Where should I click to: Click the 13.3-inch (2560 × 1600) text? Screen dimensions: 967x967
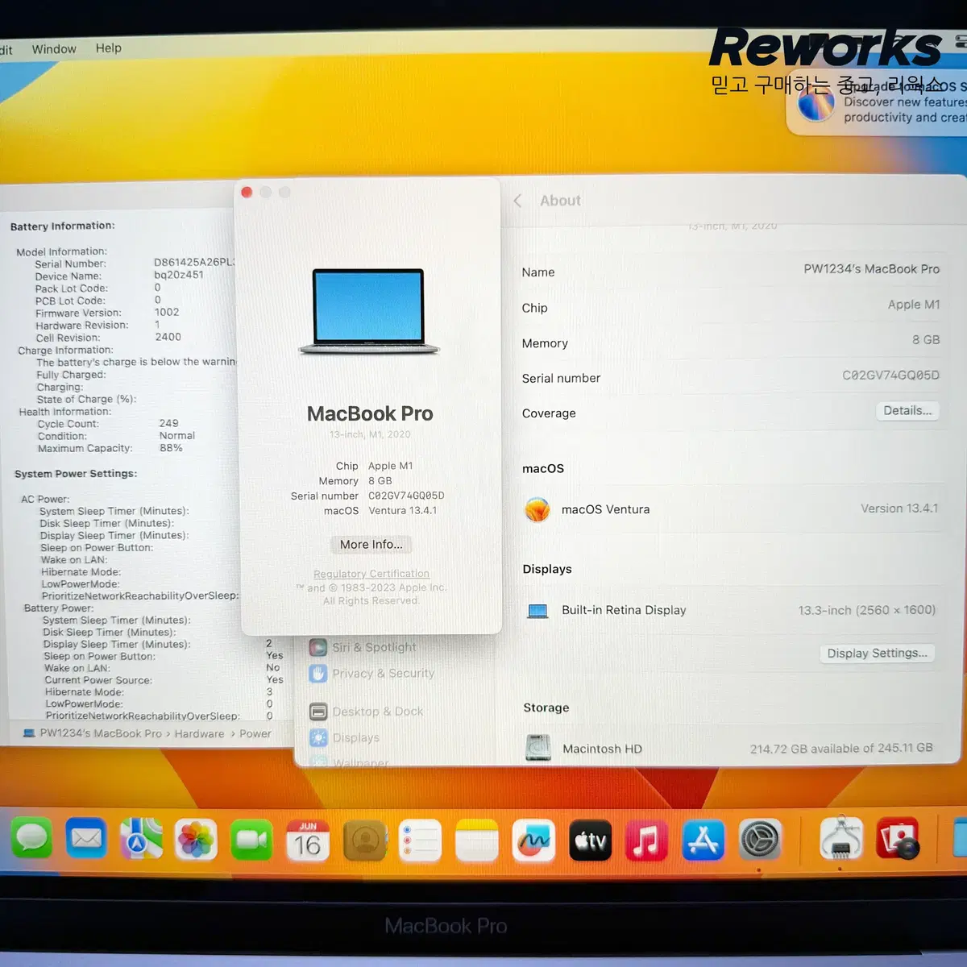tap(867, 610)
